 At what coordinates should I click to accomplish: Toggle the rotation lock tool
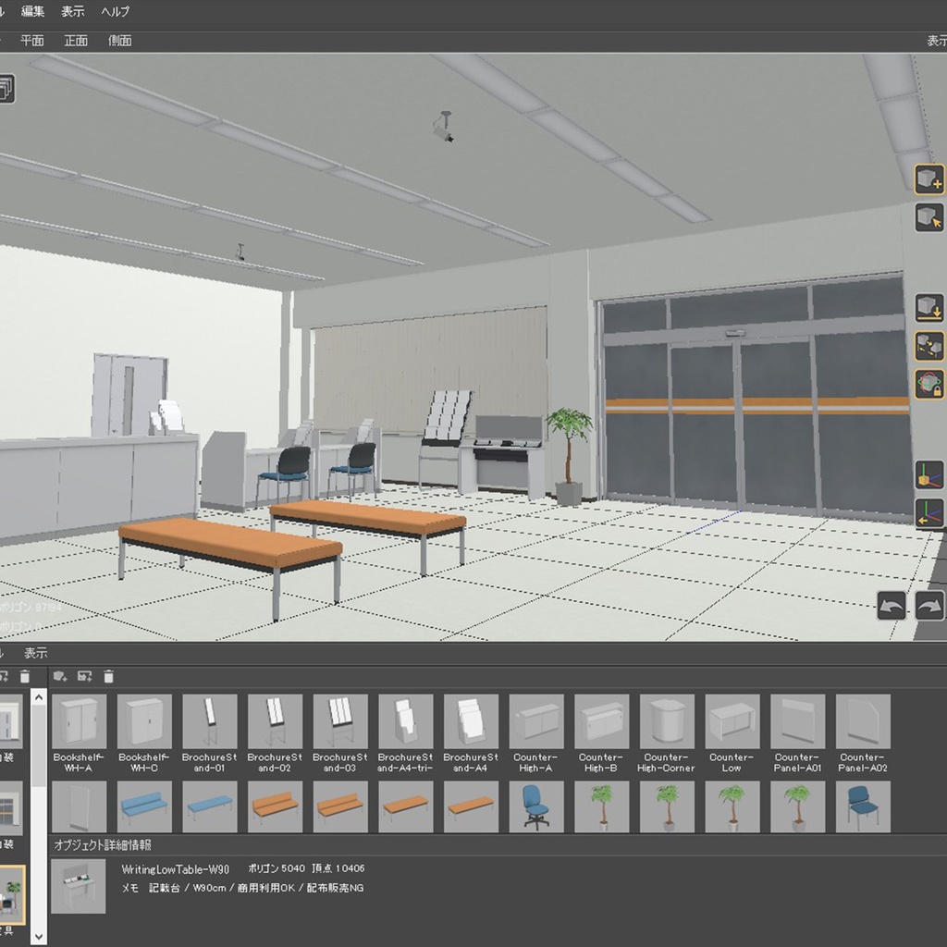[929, 380]
